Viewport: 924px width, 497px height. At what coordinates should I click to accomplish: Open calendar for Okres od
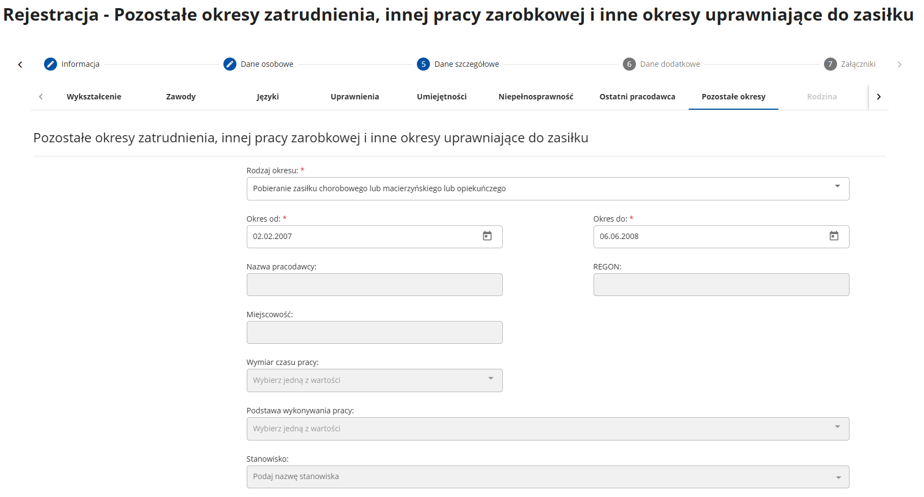[487, 236]
